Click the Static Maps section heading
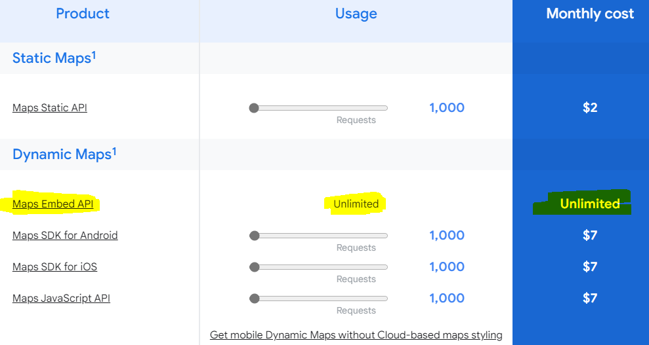Screen dimensions: 649x345 pyautogui.click(x=54, y=58)
